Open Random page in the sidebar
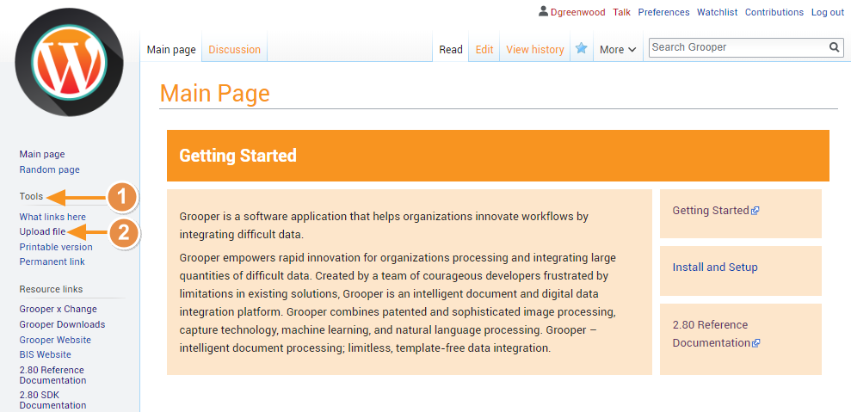This screenshot has width=851, height=412. (49, 169)
